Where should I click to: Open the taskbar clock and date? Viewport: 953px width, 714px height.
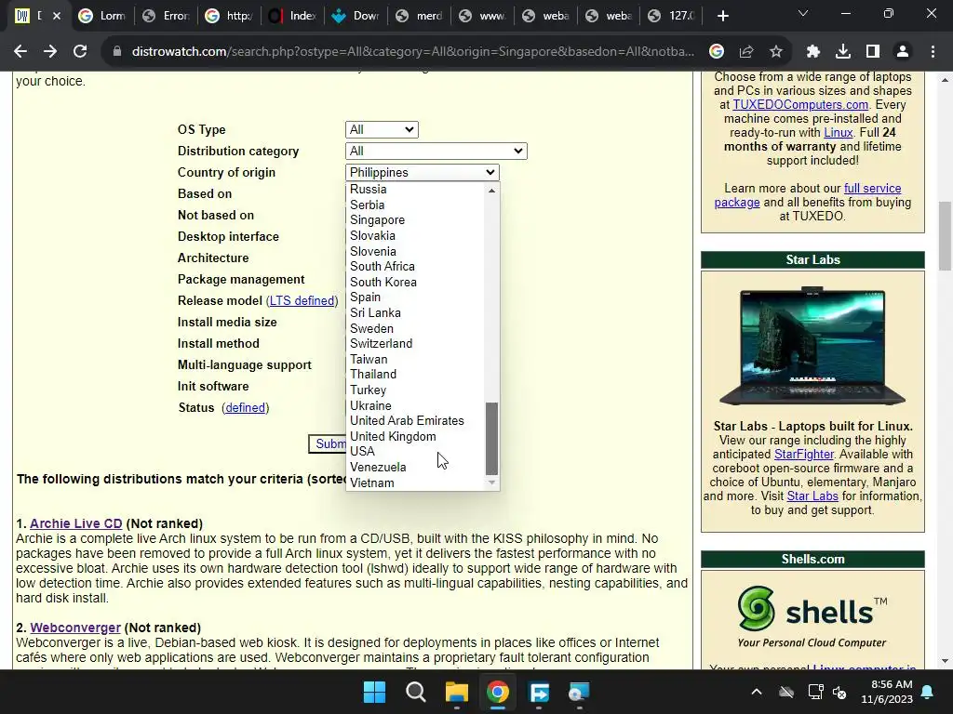click(x=887, y=692)
